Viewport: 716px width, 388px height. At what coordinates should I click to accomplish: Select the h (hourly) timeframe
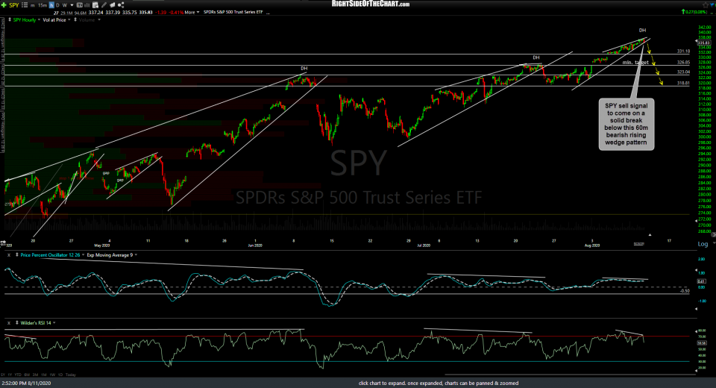[x=51, y=5]
